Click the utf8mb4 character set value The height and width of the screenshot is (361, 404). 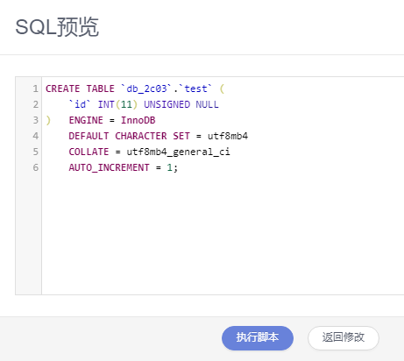pyautogui.click(x=228, y=136)
